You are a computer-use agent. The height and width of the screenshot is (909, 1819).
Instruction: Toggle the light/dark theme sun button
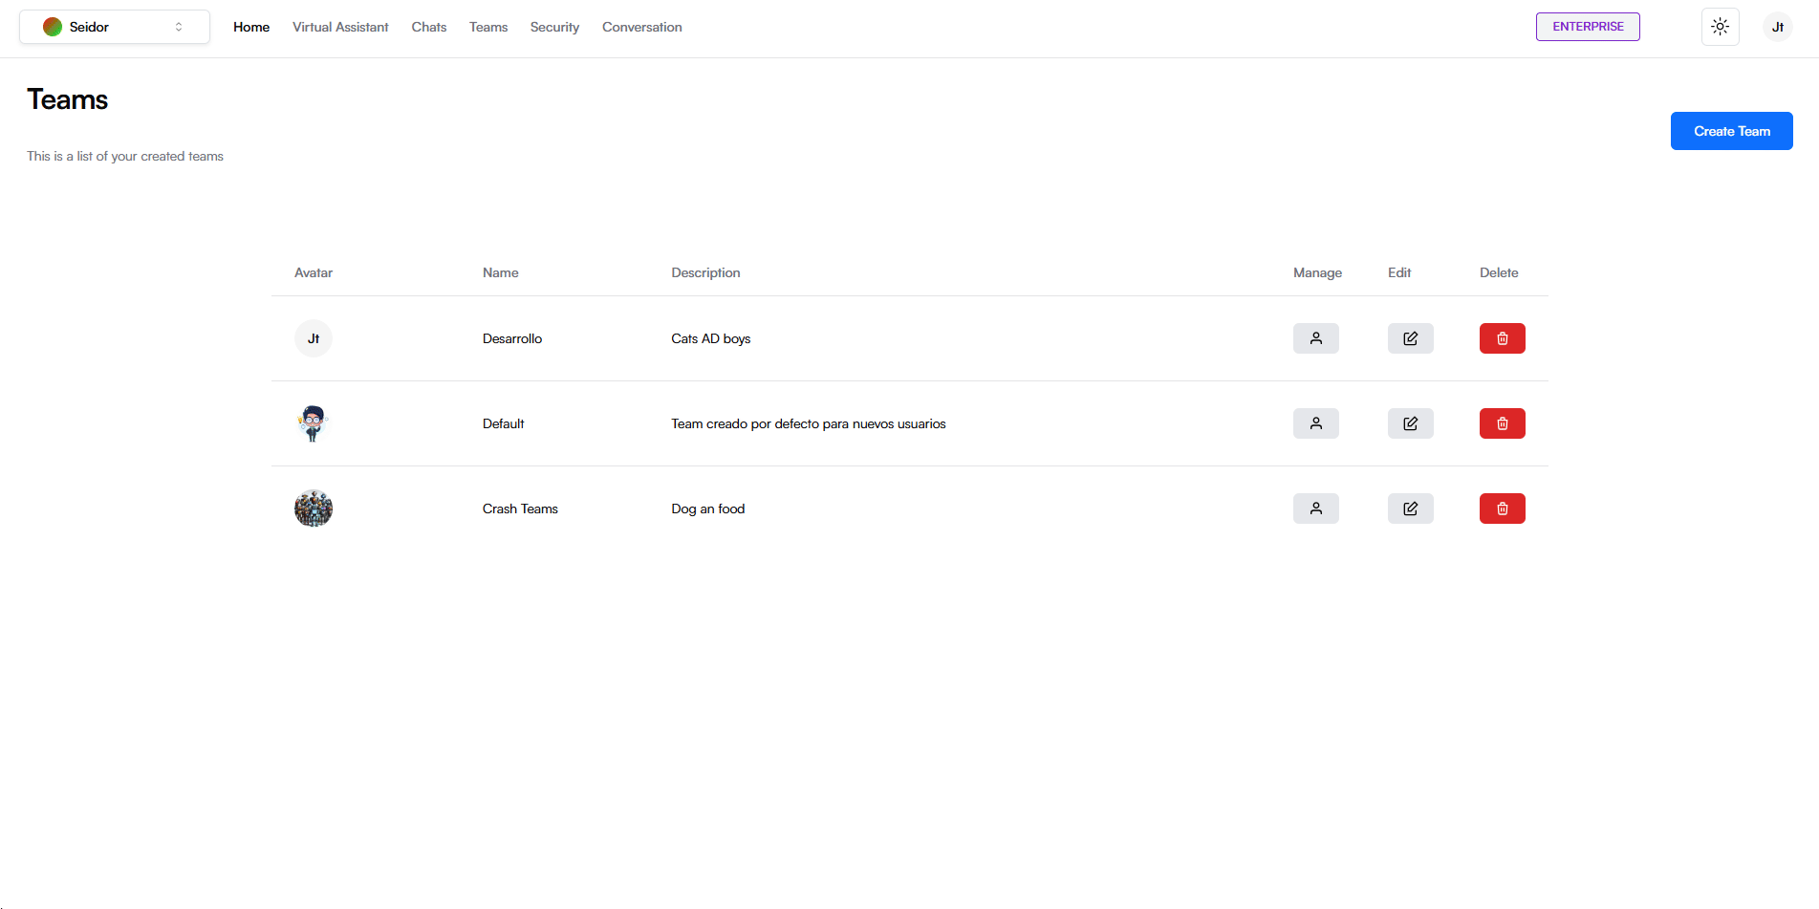1720,27
